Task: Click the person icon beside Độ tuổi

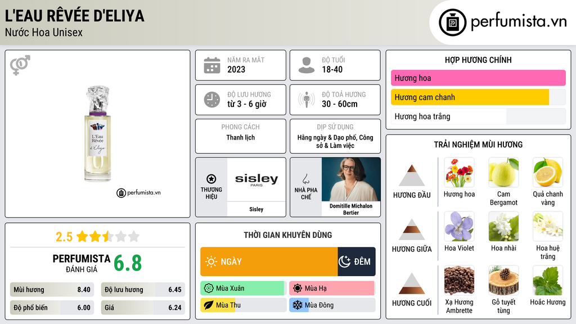Action: click(x=307, y=65)
